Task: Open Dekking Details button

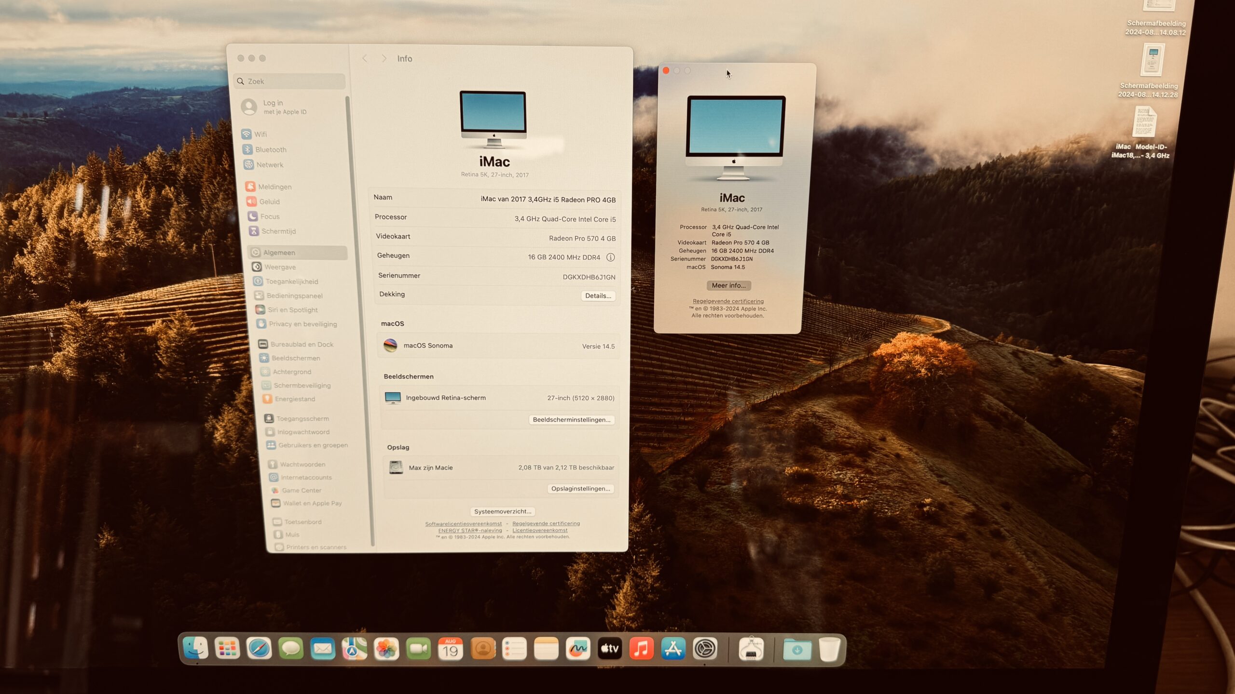Action: coord(598,296)
